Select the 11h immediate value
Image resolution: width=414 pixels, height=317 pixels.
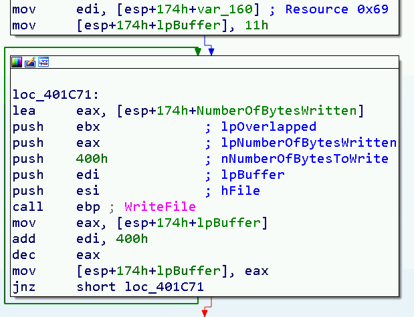pyautogui.click(x=257, y=25)
